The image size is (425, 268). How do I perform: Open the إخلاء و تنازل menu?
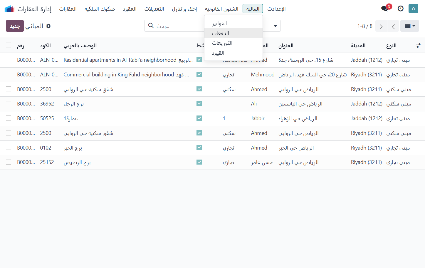point(184,9)
